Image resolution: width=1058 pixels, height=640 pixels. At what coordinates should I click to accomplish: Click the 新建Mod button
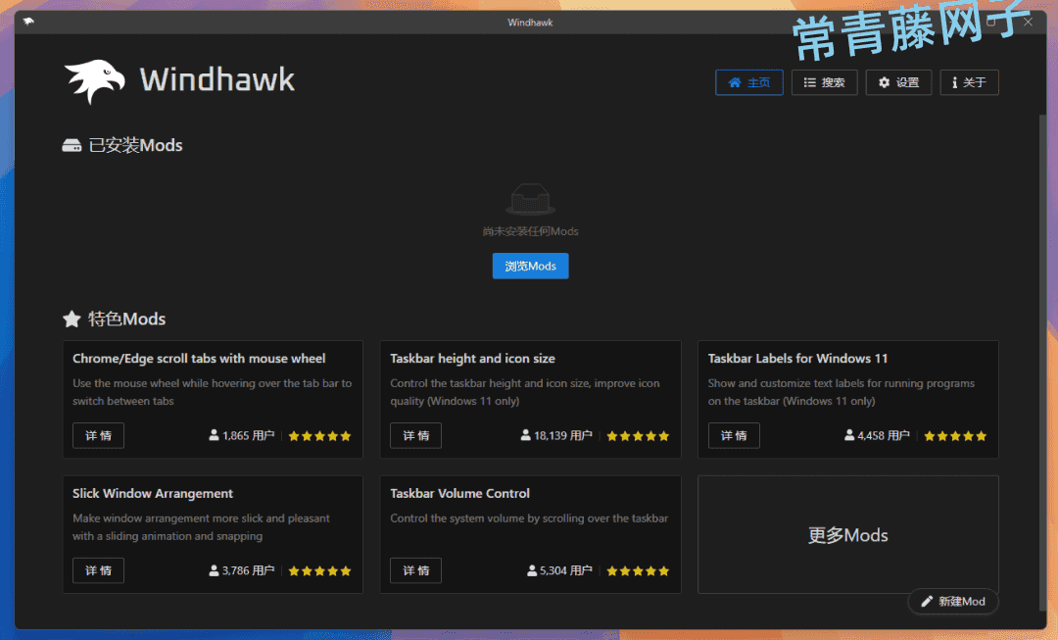pos(953,601)
